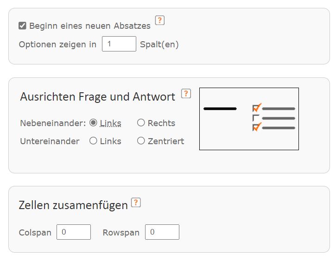This screenshot has width=336, height=261.
Task: Select Nebeneinander "Links" radio button
Action: [93, 123]
